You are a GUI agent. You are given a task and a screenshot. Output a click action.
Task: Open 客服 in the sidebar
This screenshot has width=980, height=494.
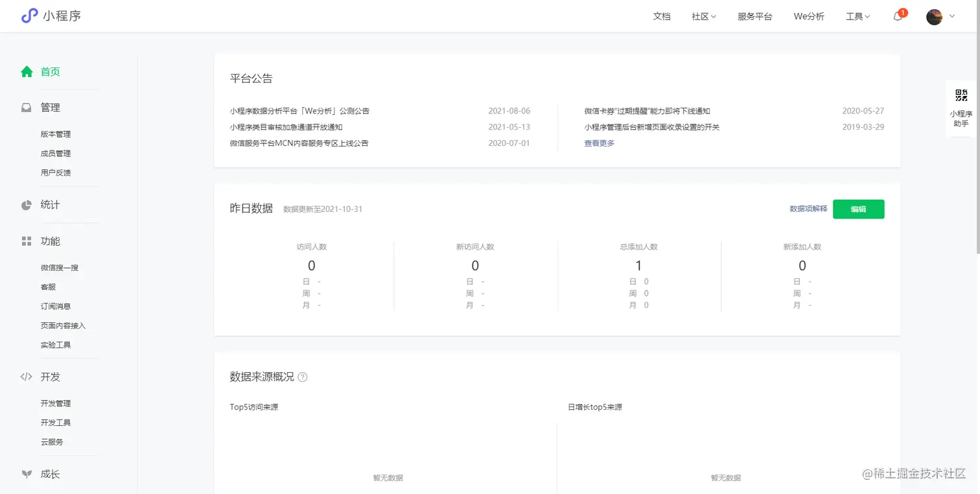pos(49,287)
